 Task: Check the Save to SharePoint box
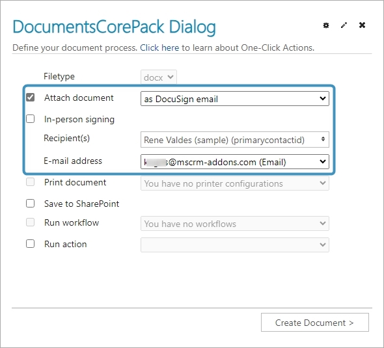pos(31,203)
